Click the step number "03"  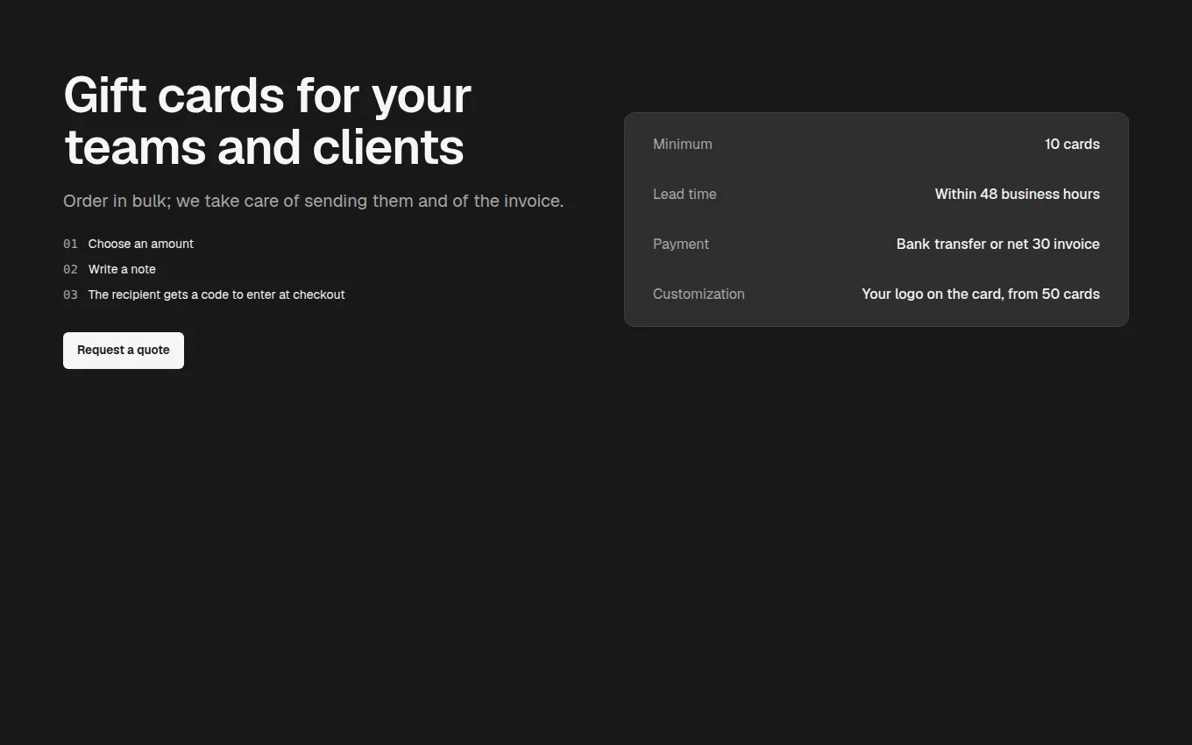70,294
